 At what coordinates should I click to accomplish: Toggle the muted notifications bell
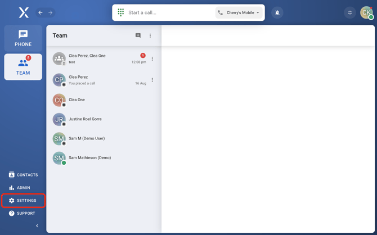(277, 12)
